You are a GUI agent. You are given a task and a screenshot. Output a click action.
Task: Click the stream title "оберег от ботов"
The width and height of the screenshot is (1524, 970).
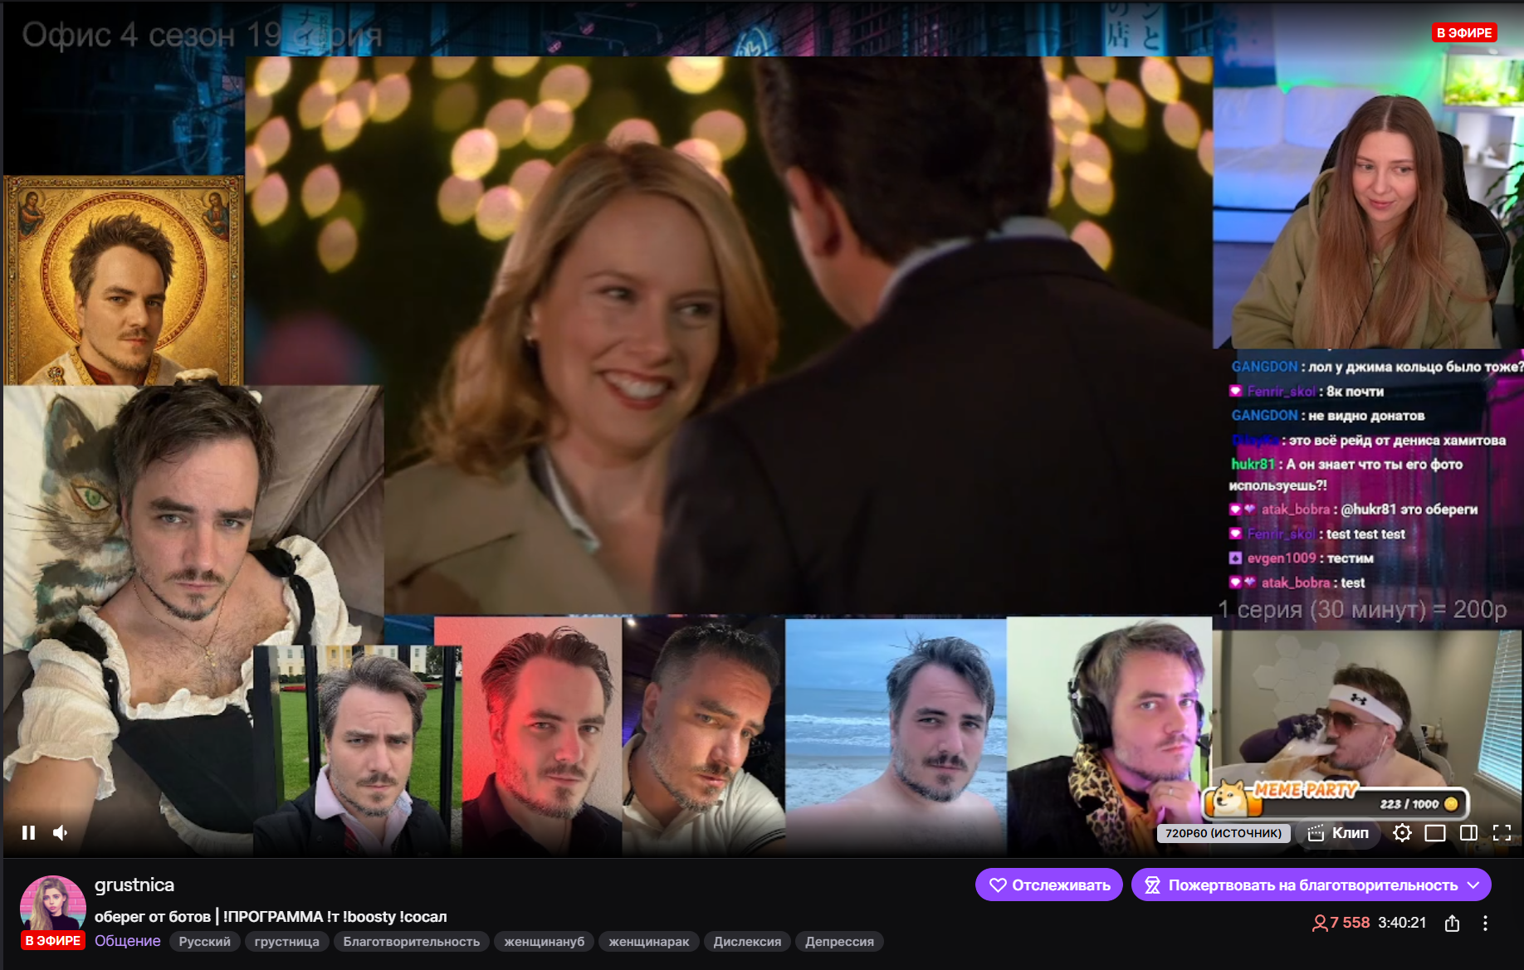point(153,916)
